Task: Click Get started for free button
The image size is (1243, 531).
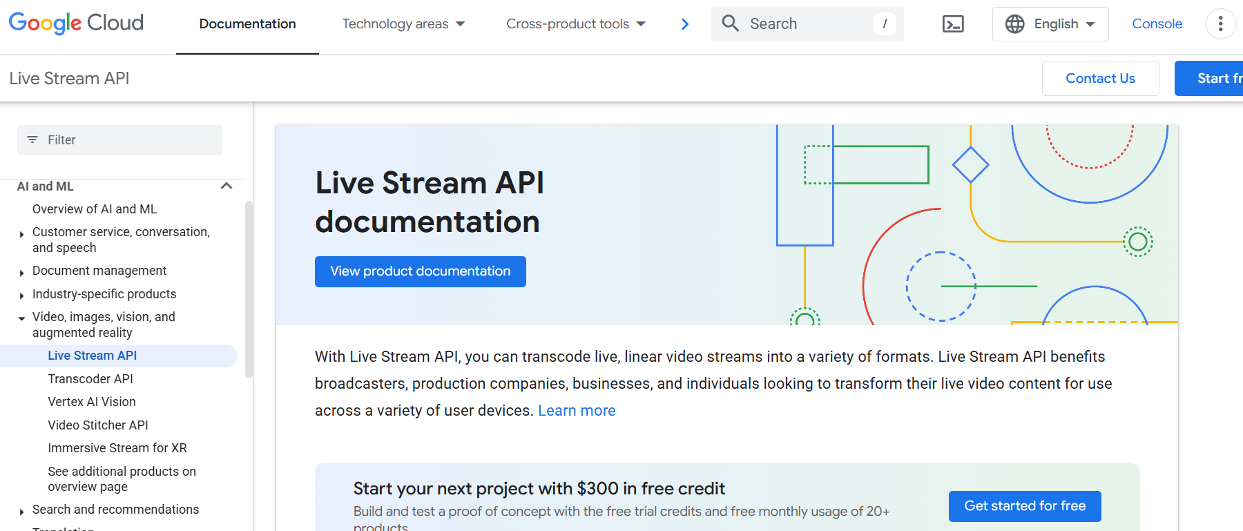Action: point(1025,506)
